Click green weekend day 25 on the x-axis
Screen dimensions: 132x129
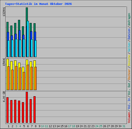pyautogui.click(x=101, y=126)
